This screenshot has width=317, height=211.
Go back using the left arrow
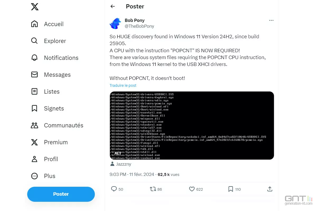click(x=113, y=6)
